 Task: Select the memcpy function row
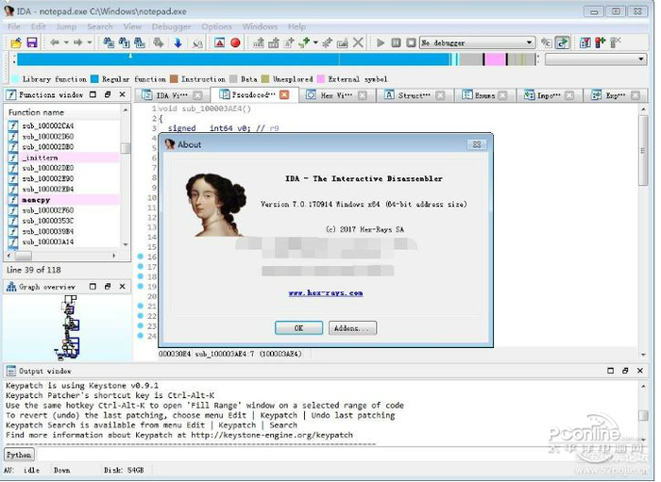[x=63, y=200]
